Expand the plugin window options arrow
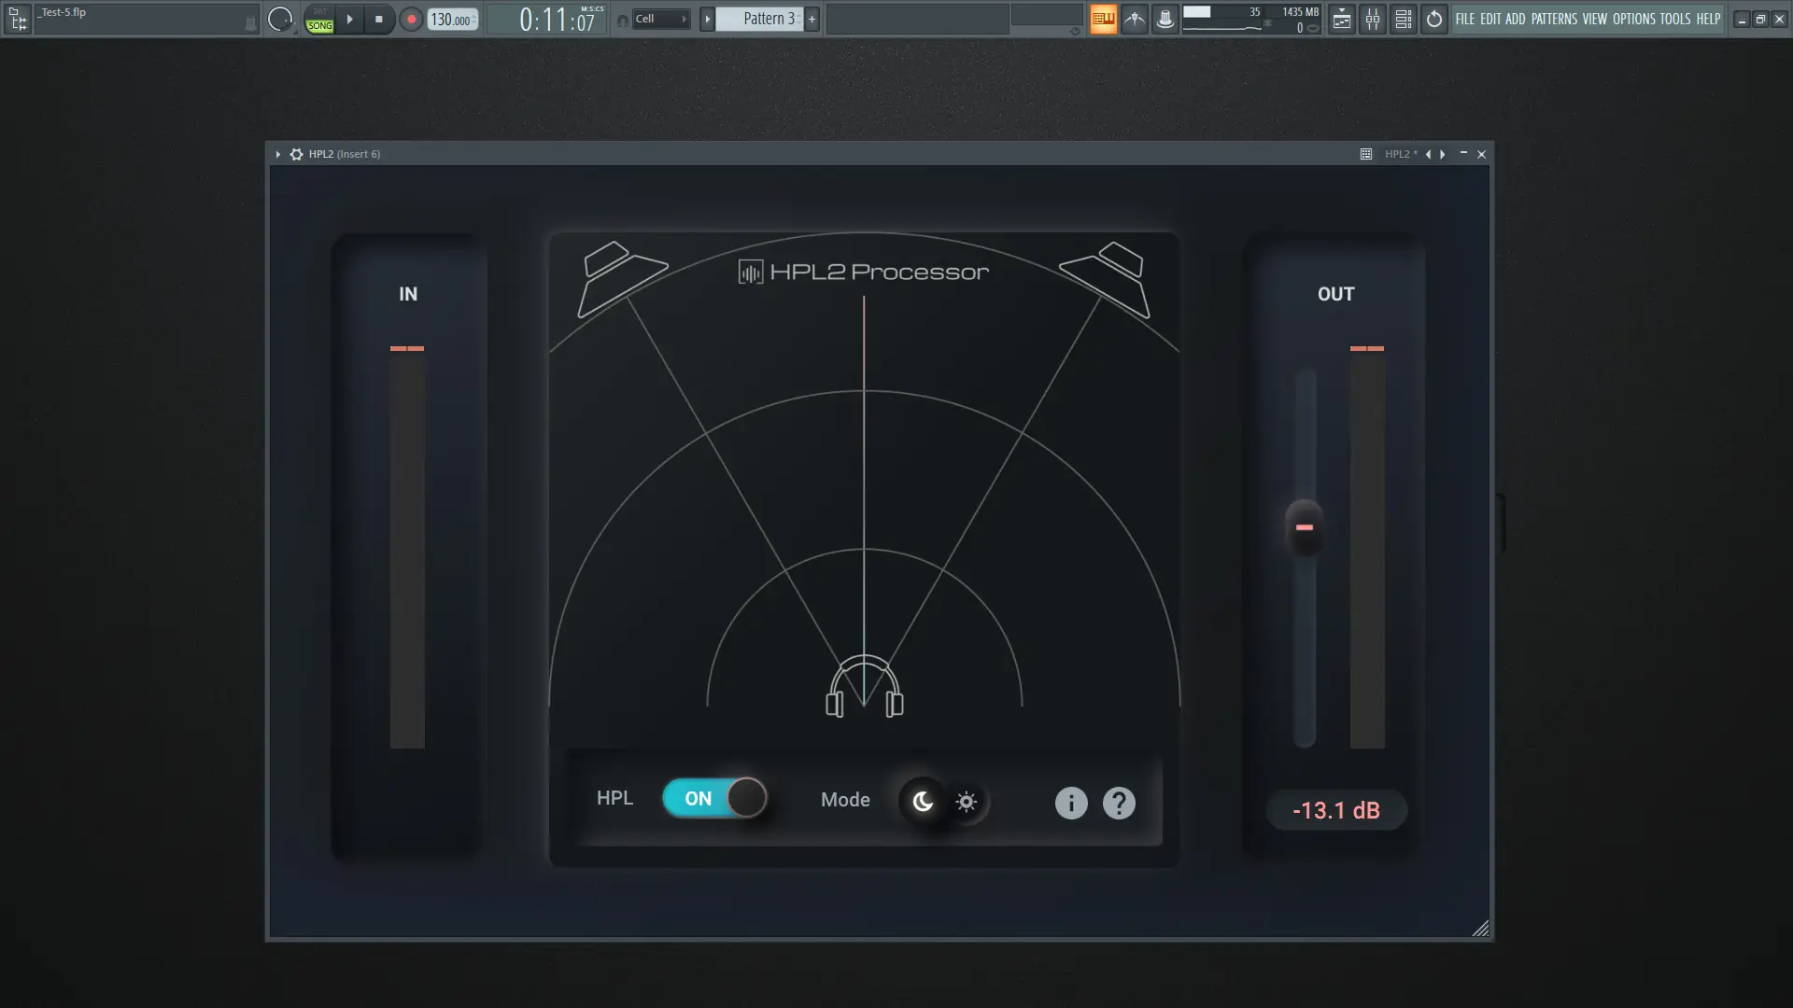This screenshot has width=1793, height=1008. pyautogui.click(x=277, y=154)
